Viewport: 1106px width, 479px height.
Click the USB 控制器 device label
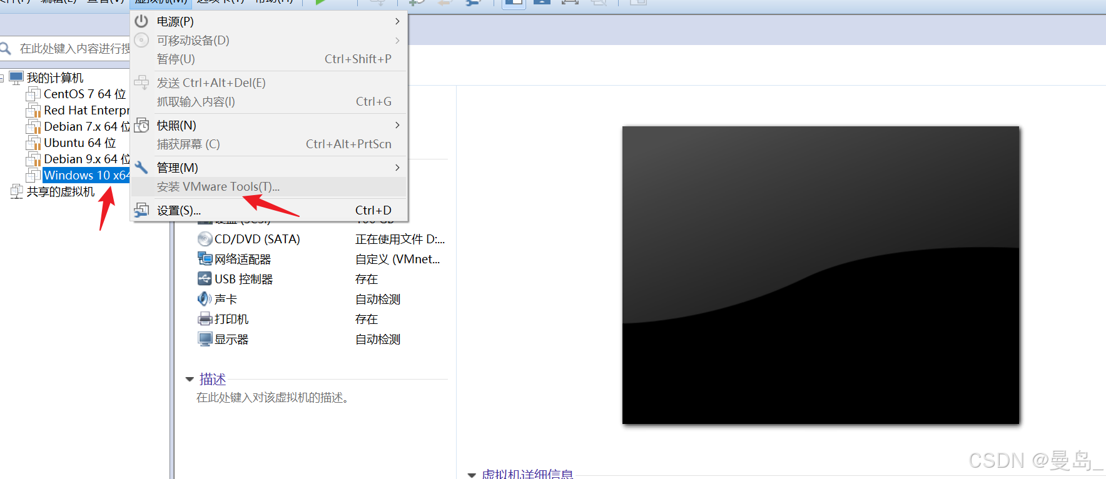click(244, 279)
